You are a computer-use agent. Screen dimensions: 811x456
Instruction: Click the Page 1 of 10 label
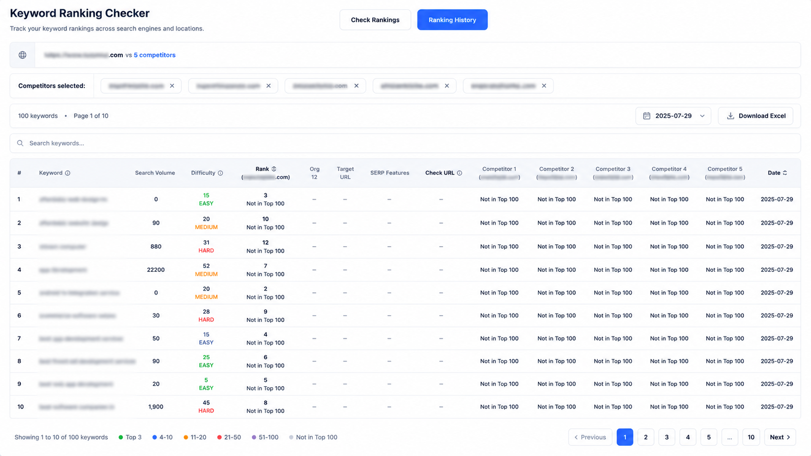point(91,116)
